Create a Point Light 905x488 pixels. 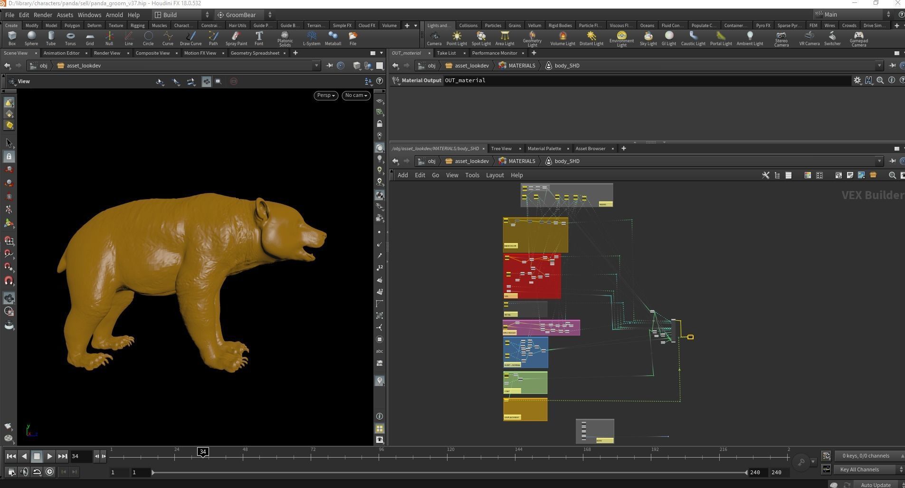[x=457, y=38]
